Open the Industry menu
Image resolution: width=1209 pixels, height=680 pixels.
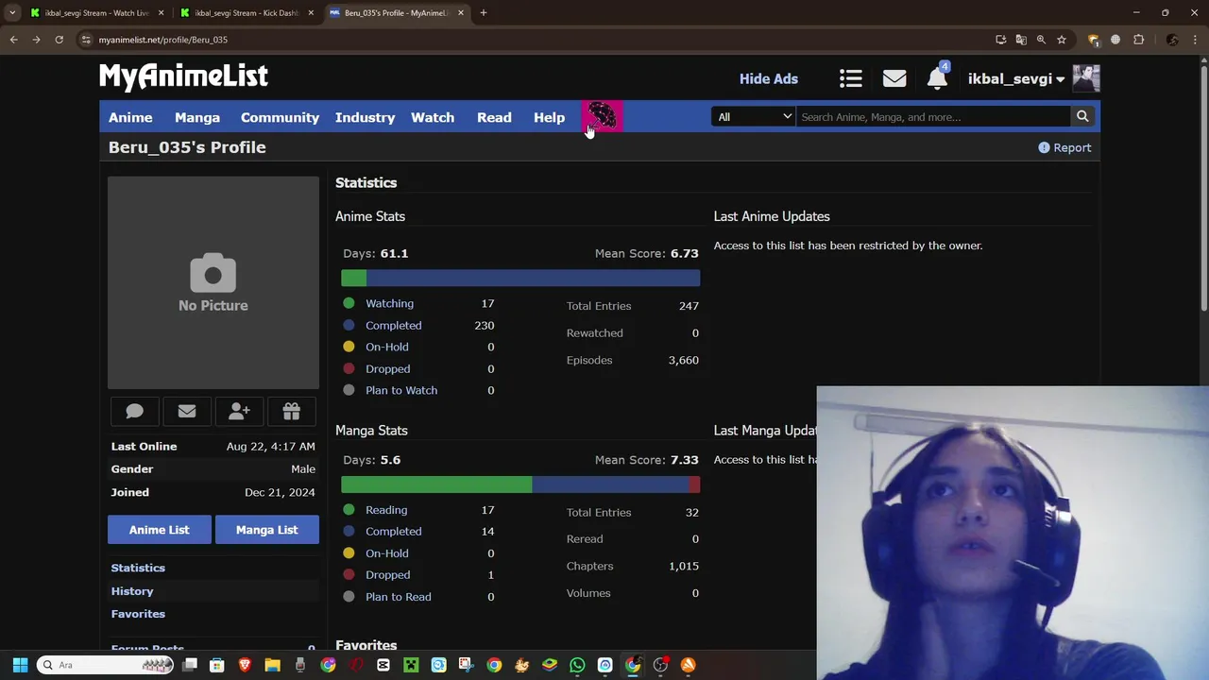point(365,117)
